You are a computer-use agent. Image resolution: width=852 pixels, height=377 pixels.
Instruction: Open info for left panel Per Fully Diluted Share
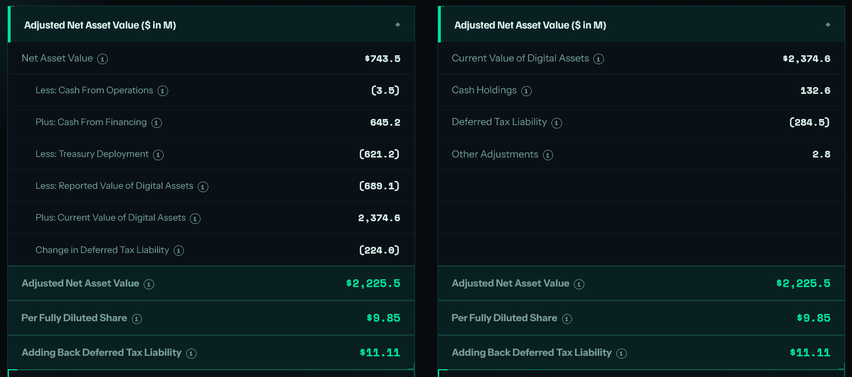pyautogui.click(x=136, y=318)
